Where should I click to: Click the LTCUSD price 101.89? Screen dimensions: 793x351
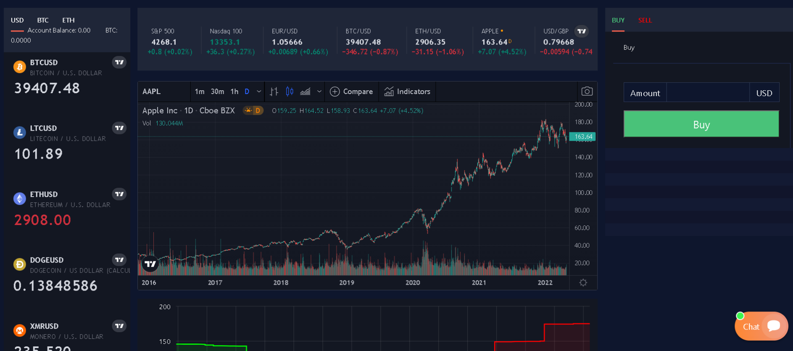[39, 154]
